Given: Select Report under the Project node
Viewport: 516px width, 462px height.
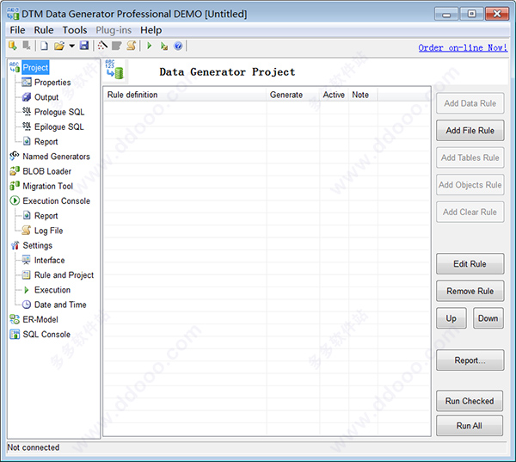Looking at the screenshot, I should [x=46, y=142].
